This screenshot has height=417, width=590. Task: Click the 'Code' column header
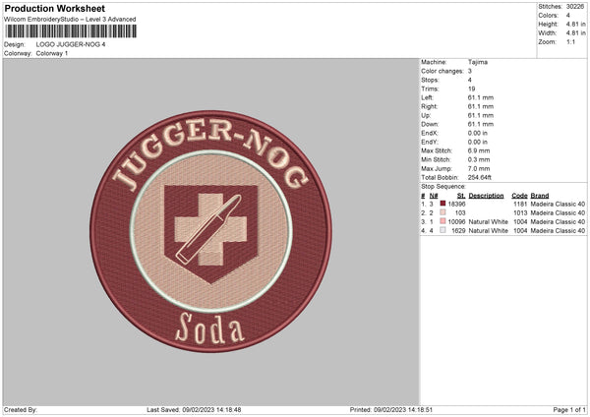[519, 196]
